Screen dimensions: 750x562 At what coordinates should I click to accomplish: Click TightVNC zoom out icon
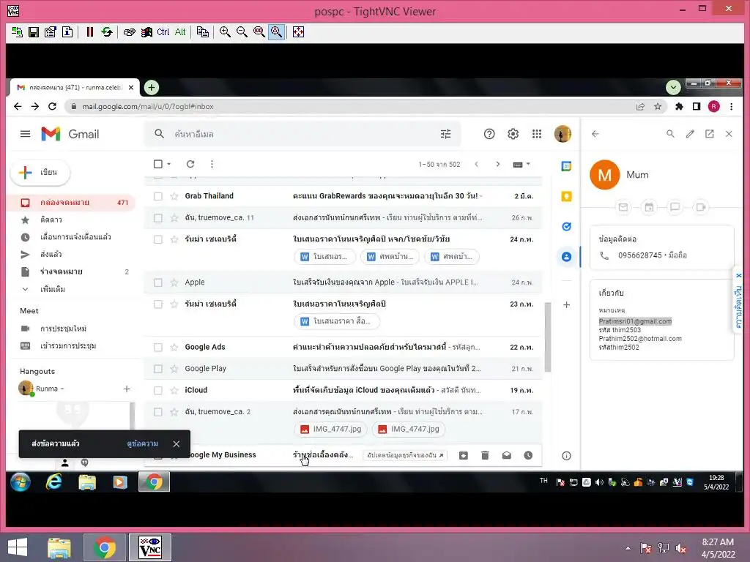pos(242,32)
